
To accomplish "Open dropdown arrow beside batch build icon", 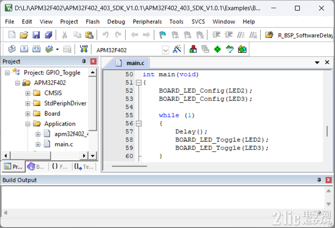I will pyautogui.click(x=57, y=49).
